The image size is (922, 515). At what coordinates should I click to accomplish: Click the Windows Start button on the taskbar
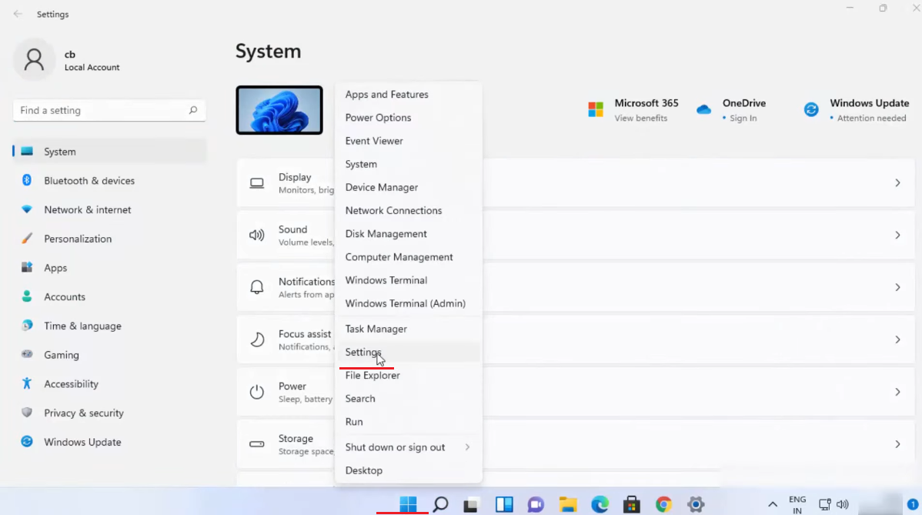pos(408,503)
